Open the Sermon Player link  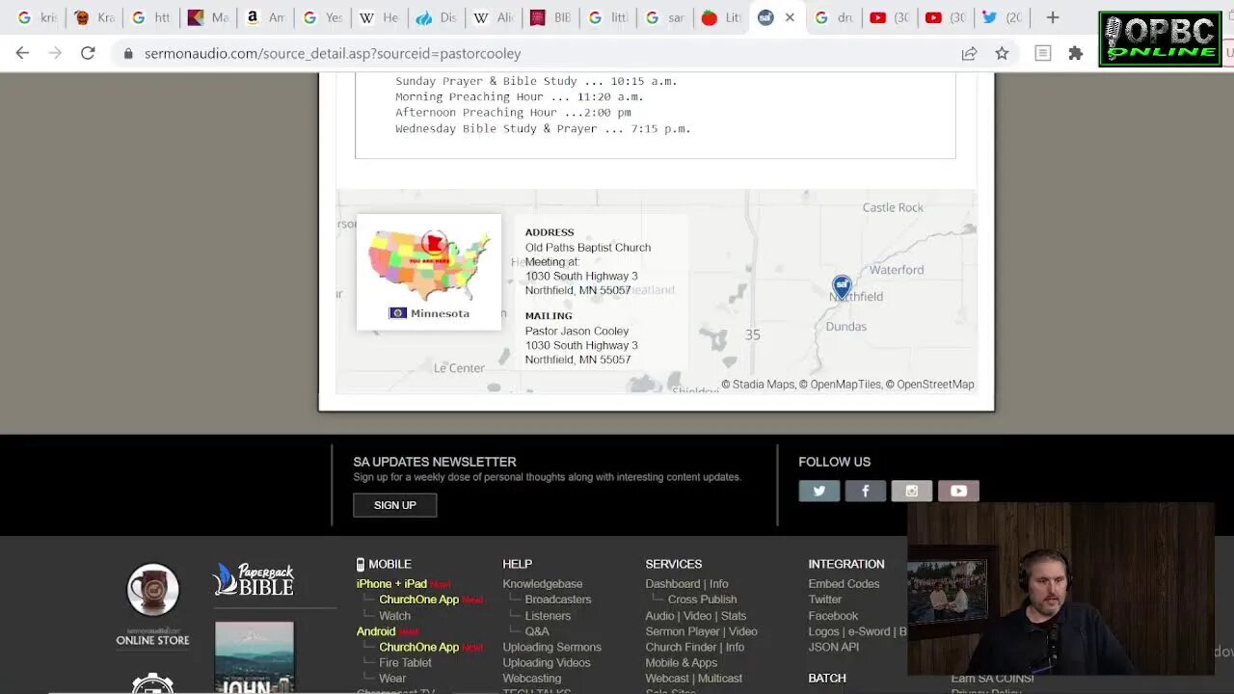coord(683,631)
